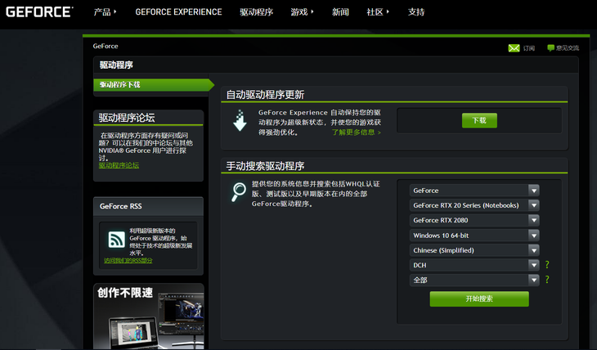Open the 支持 page
Image resolution: width=597 pixels, height=350 pixels.
click(x=415, y=12)
